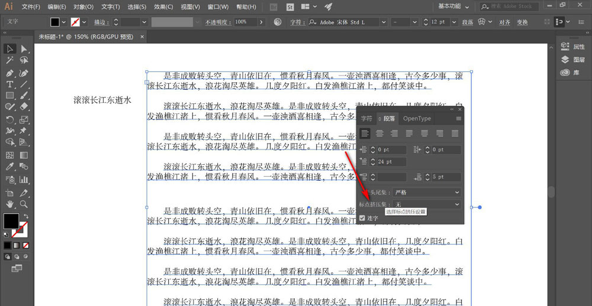Activate the Zoom magnifier tool
This screenshot has width=592, height=306.
point(24,204)
